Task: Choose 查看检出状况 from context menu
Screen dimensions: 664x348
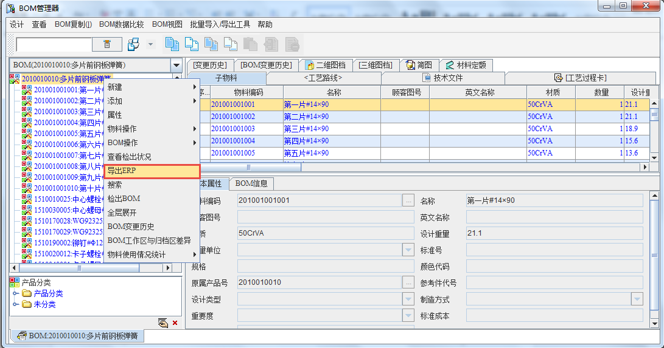Action: [x=152, y=157]
